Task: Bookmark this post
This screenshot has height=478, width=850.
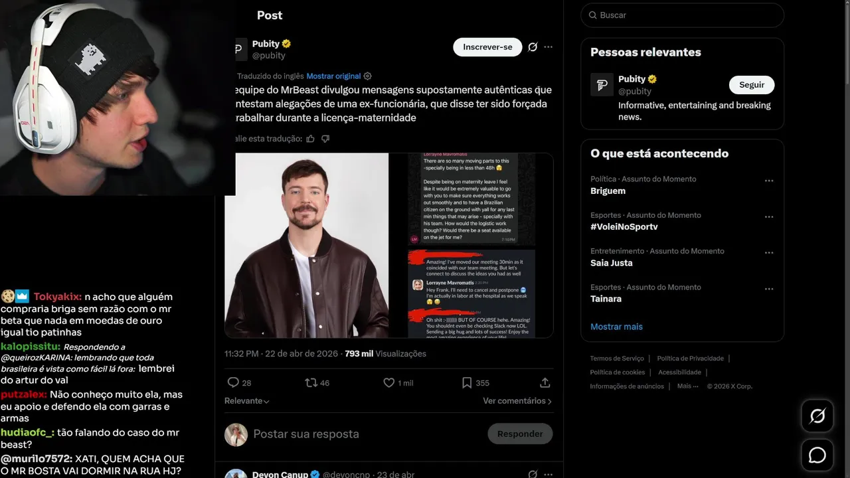Action: pyautogui.click(x=467, y=382)
